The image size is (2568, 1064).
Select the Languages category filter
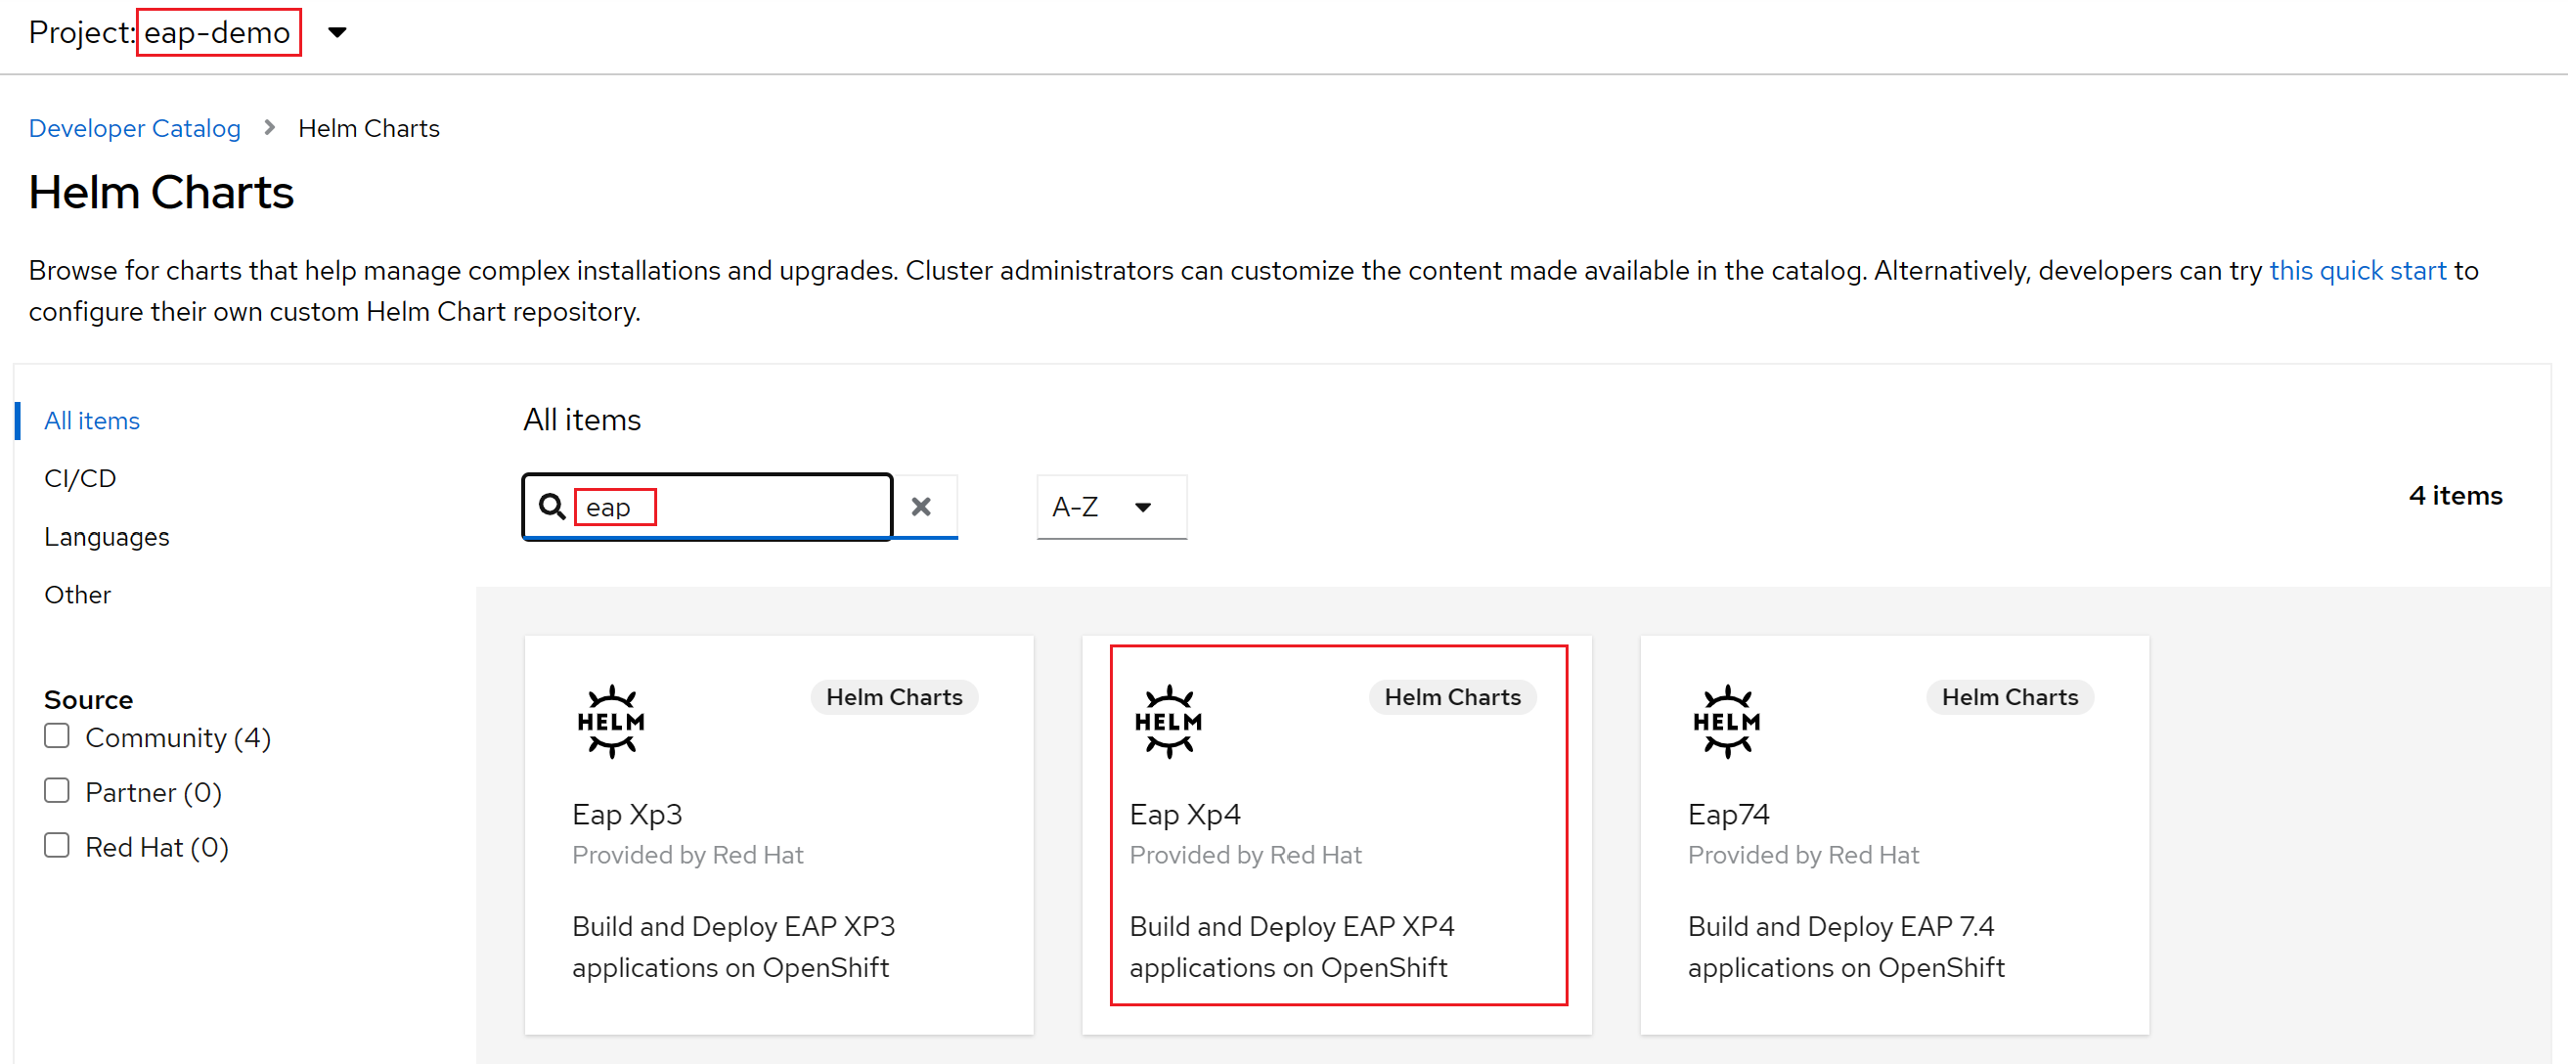(109, 537)
